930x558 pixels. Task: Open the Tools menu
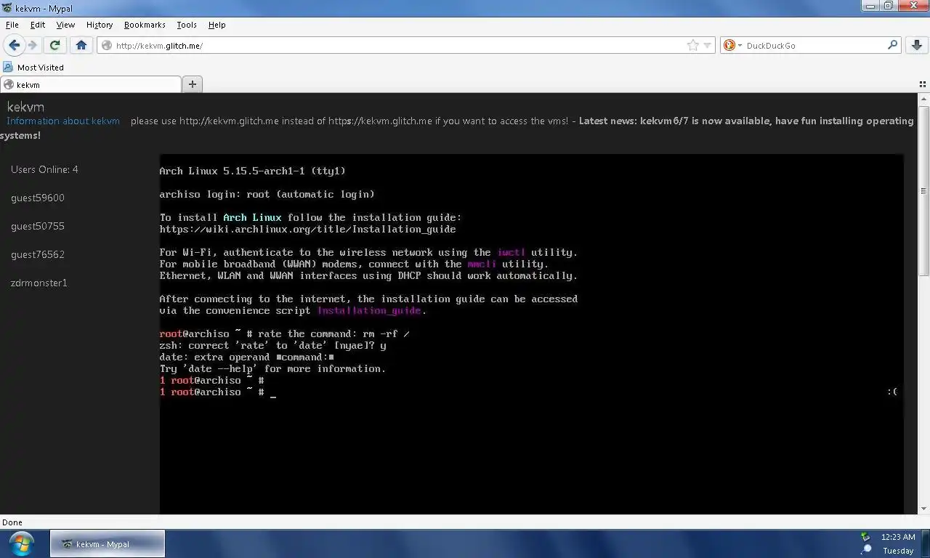187,25
